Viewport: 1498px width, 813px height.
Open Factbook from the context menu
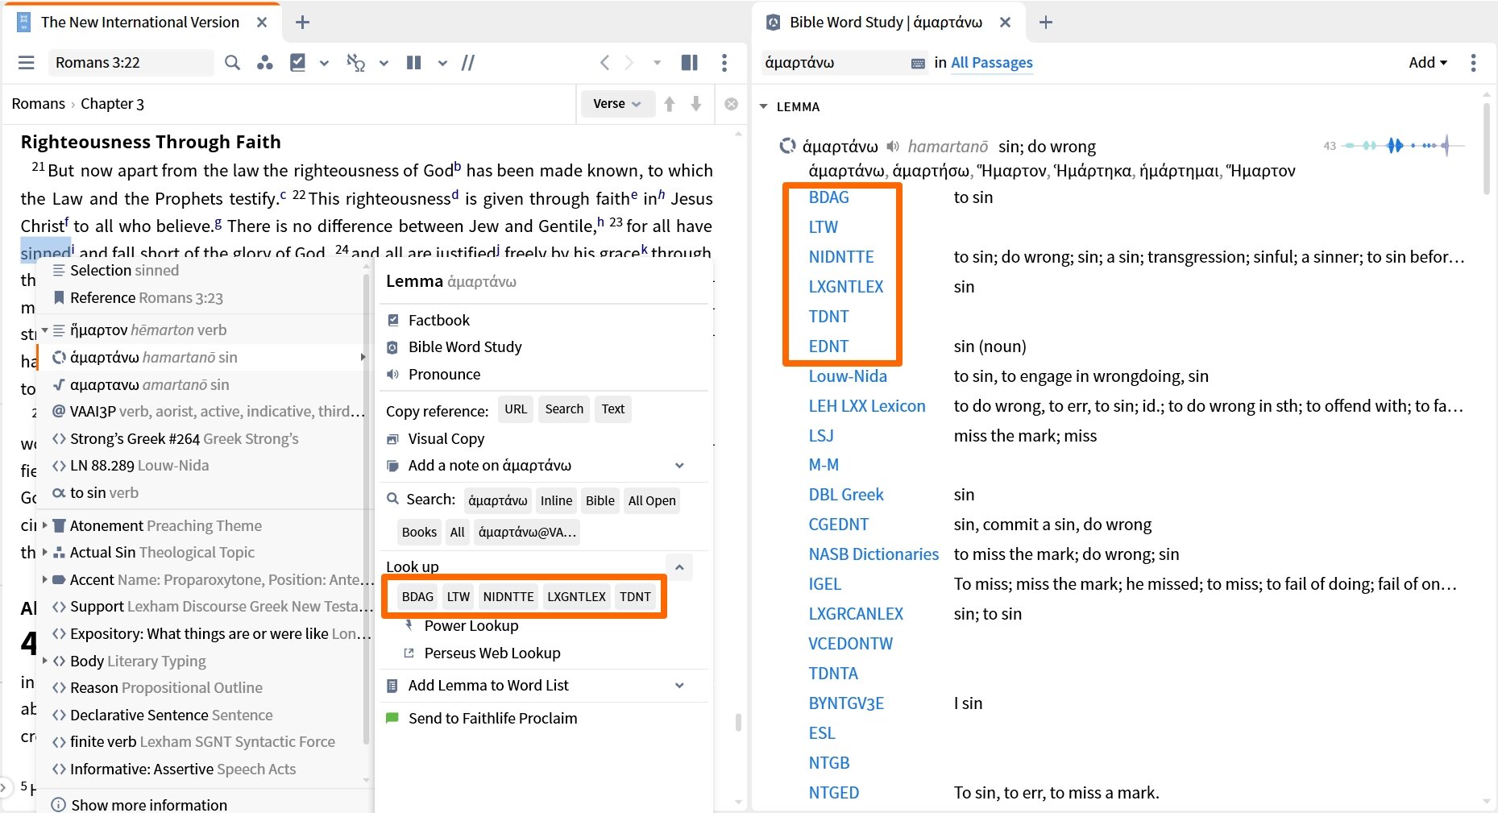point(438,320)
